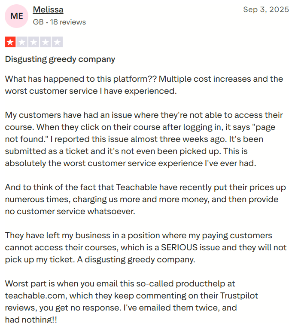Click the GB country label
Viewport: 301px width, 323px height.
38,22
